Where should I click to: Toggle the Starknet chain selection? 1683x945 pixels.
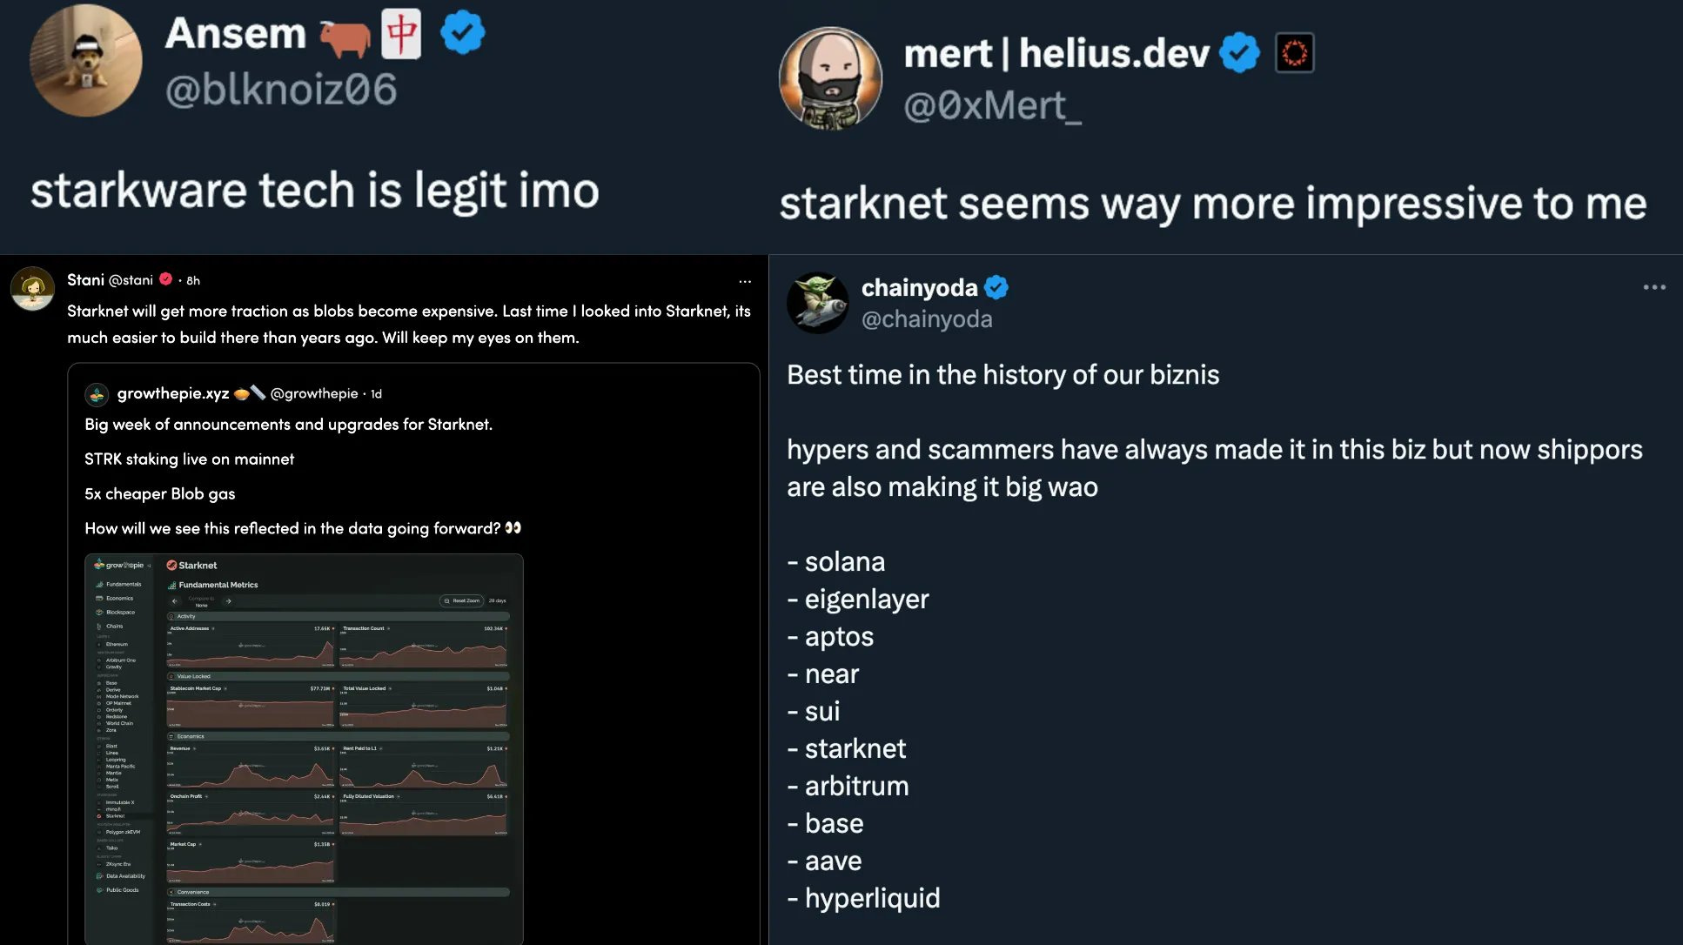click(x=116, y=816)
